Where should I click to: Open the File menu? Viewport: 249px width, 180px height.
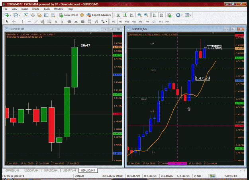click(x=6, y=9)
